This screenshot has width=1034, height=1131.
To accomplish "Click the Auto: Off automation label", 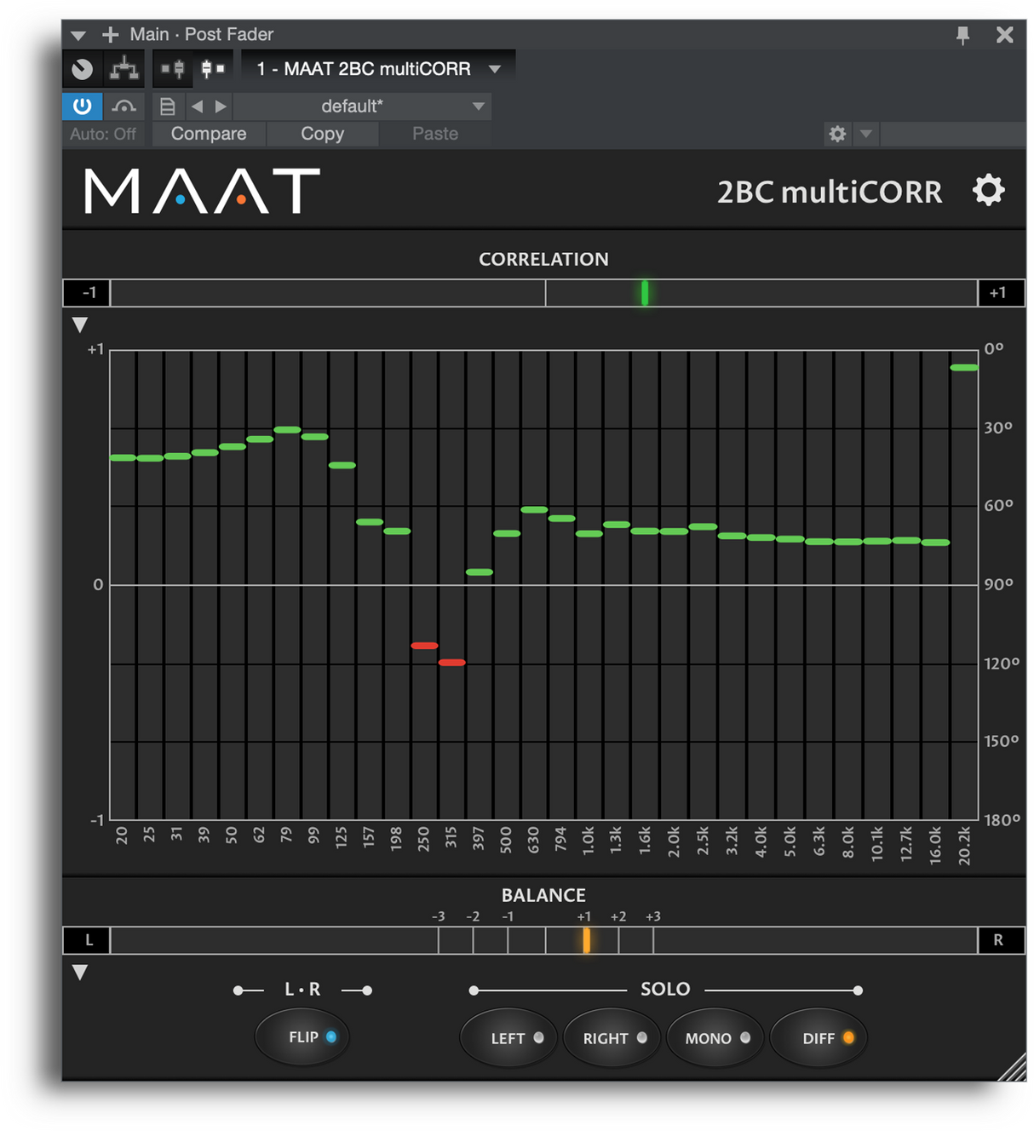I will [103, 134].
